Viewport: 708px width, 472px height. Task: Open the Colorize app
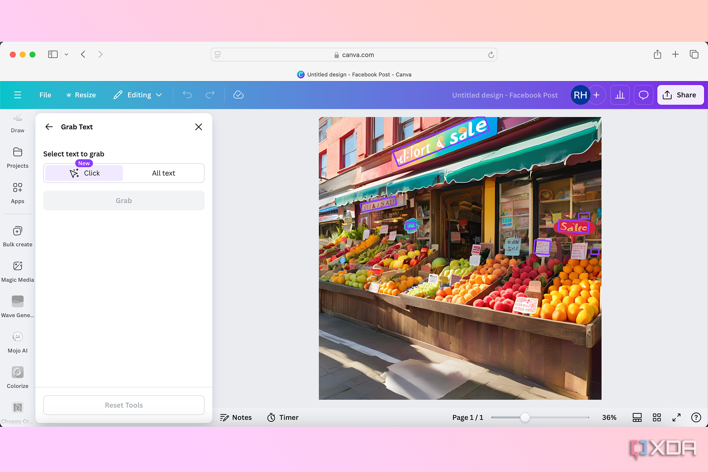coord(18,378)
